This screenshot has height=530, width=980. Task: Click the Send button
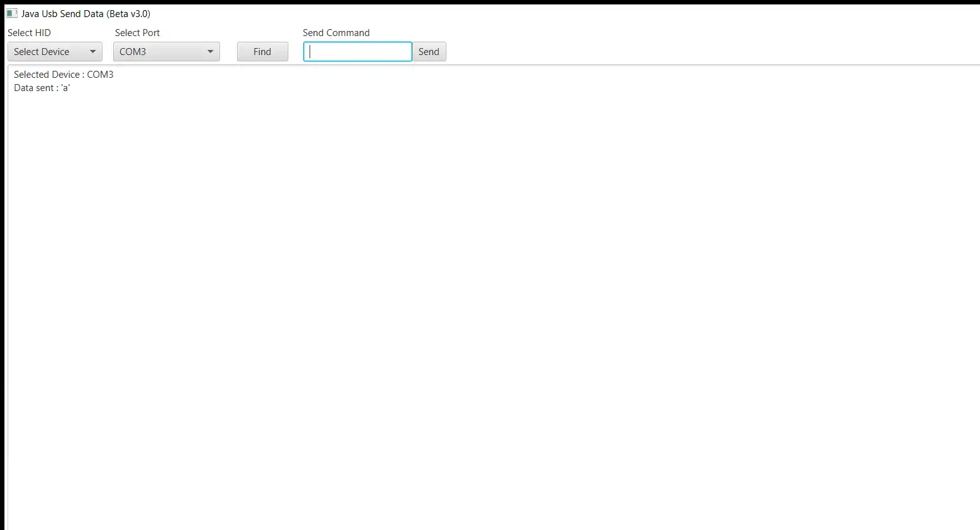tap(429, 52)
